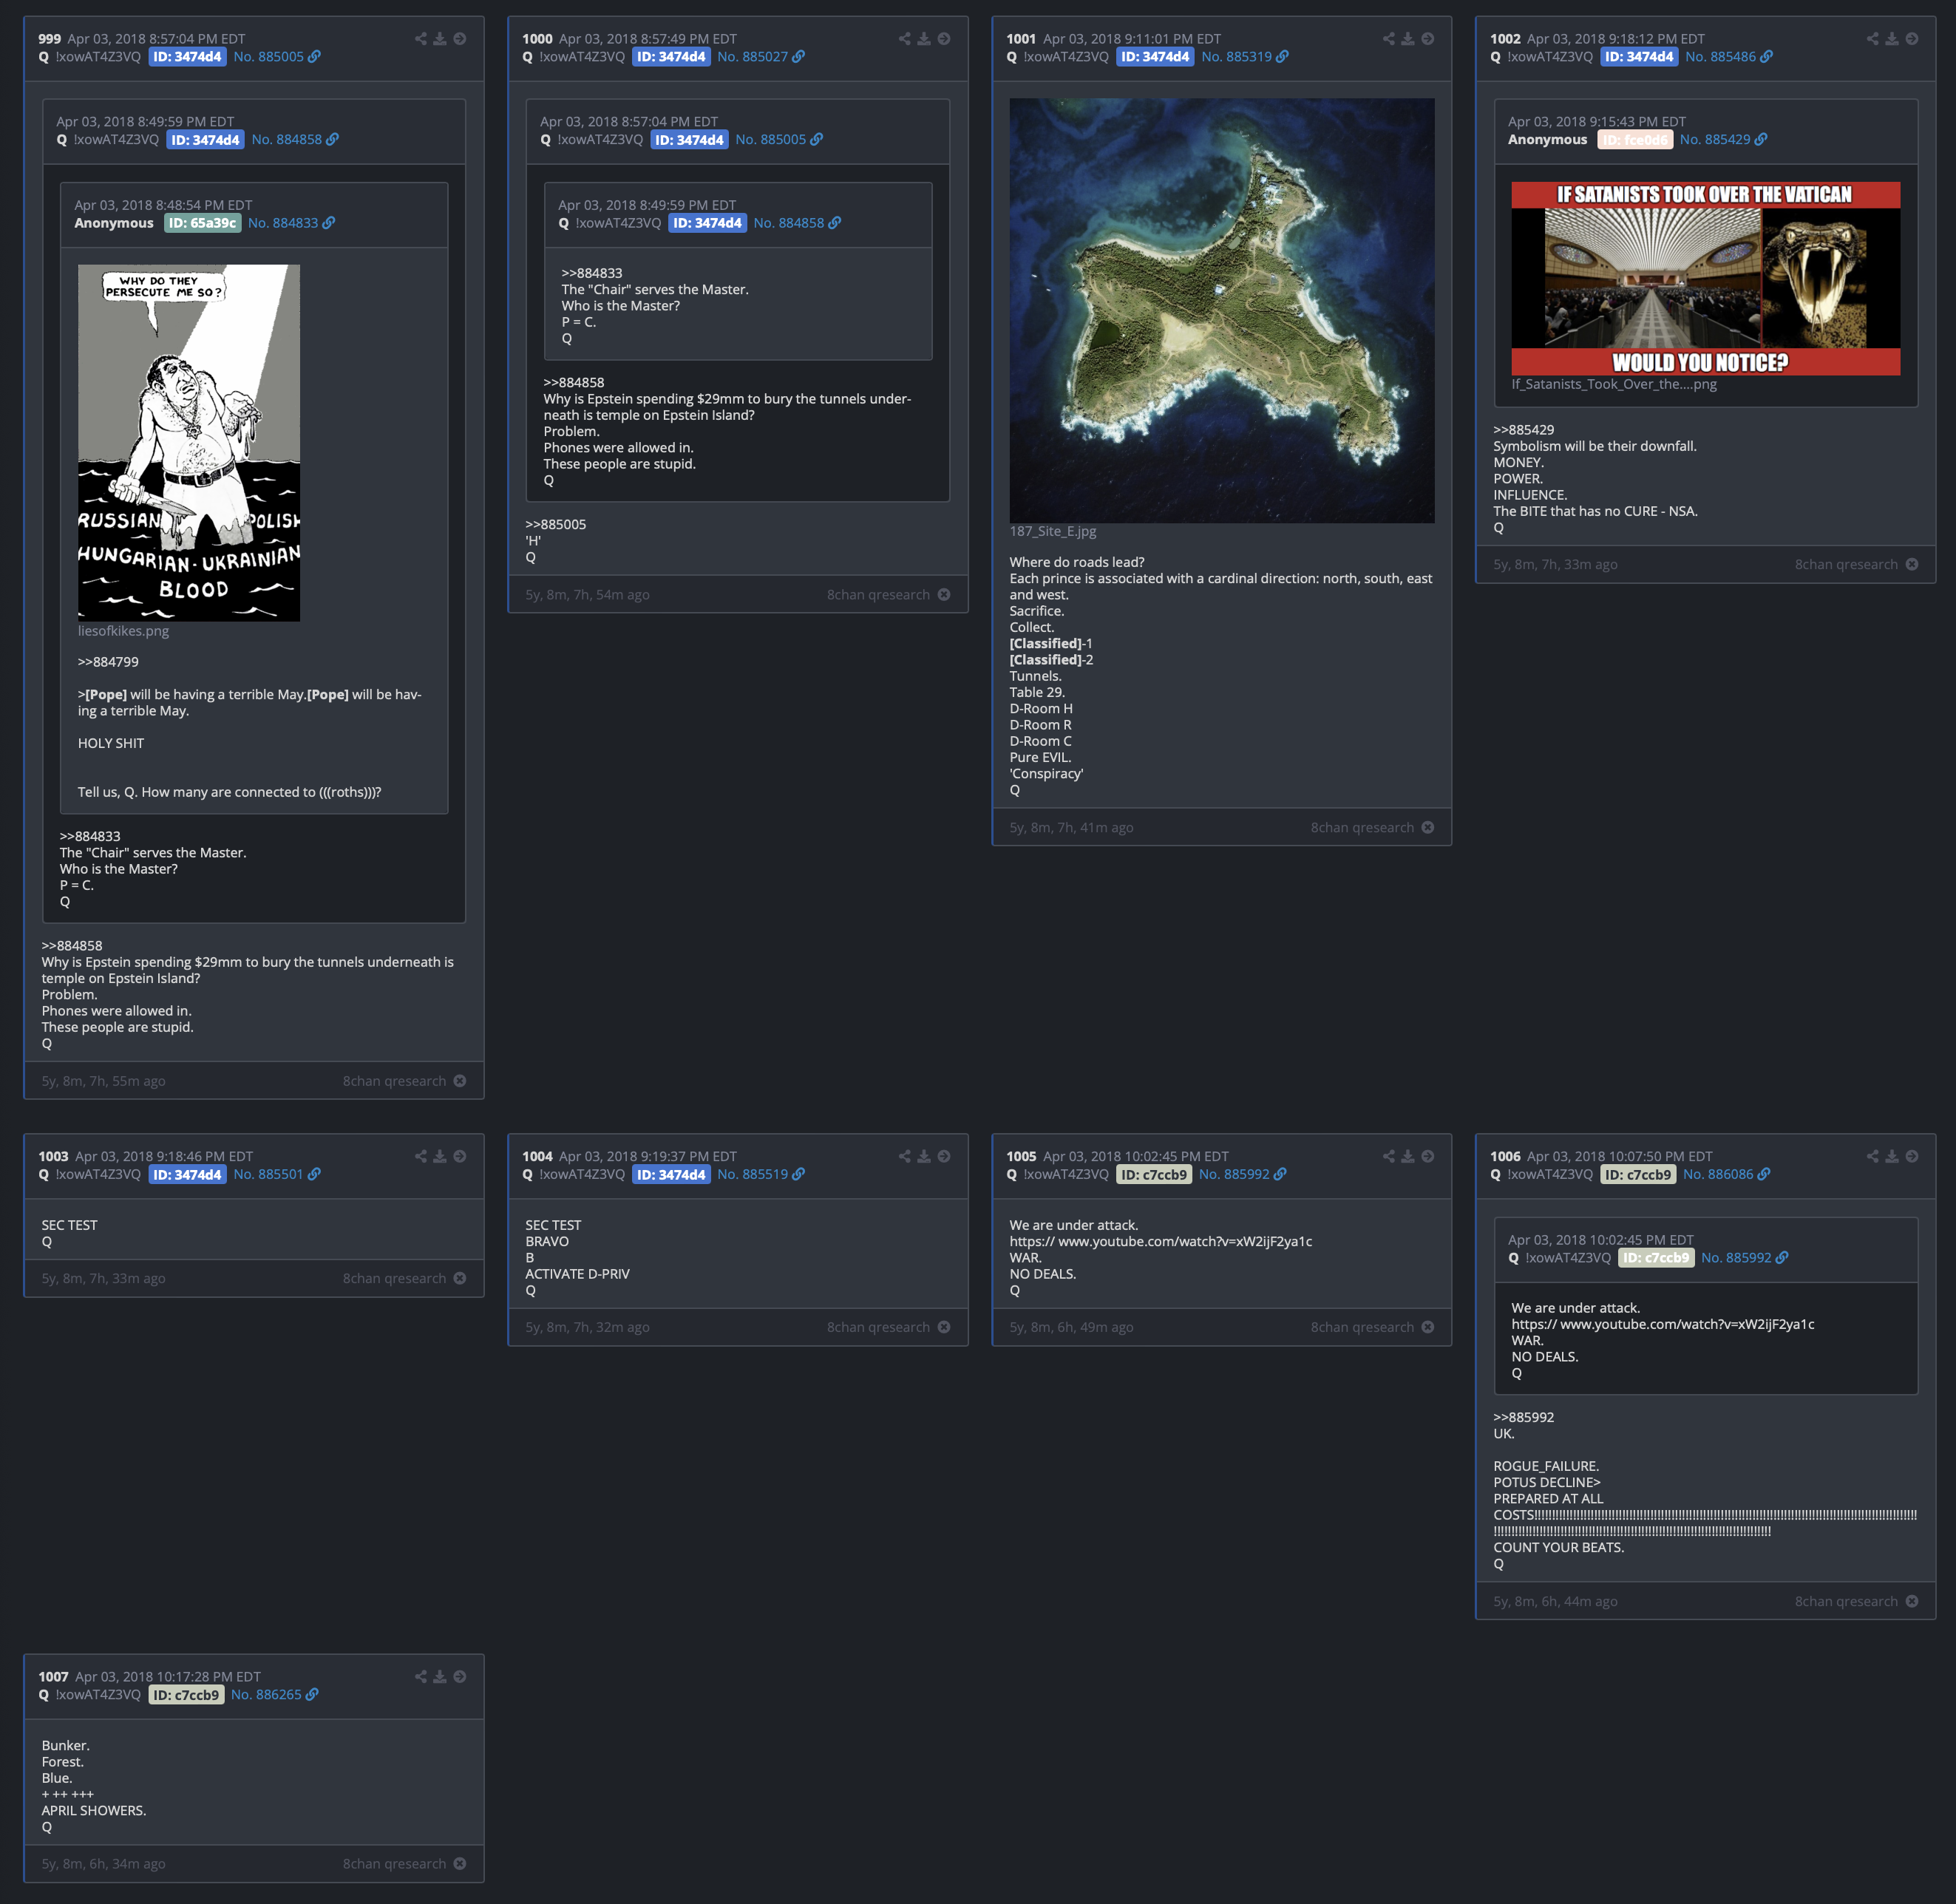Click the footer circled-x icon of post 1001

(x=1428, y=827)
